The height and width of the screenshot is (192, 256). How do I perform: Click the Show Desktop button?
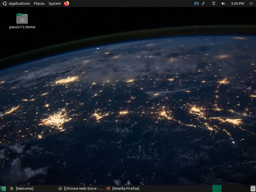point(3,188)
